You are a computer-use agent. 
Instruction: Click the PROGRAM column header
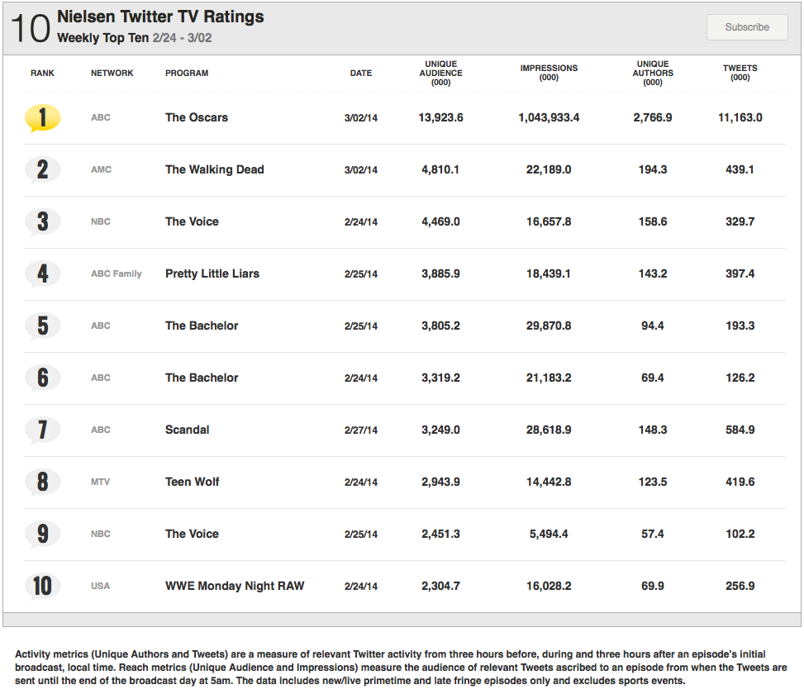click(x=187, y=74)
